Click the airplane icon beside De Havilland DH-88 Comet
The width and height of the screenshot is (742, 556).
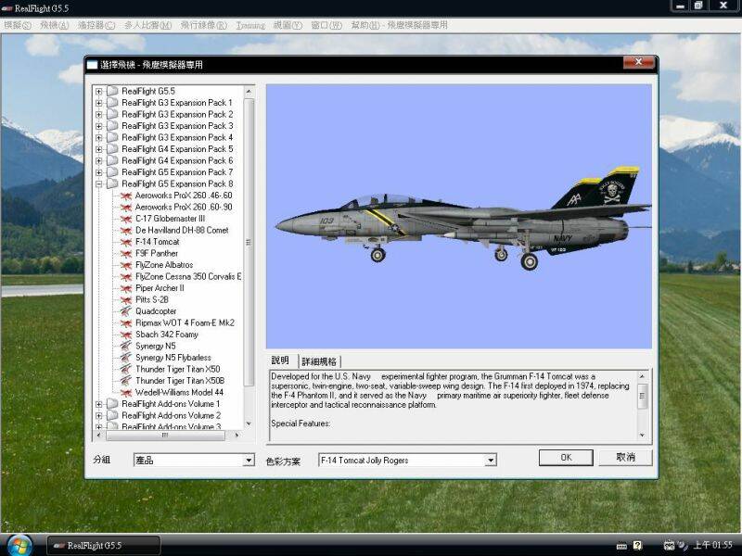[126, 231]
